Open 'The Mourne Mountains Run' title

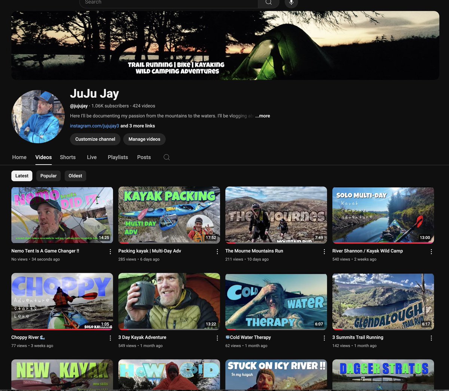254,251
